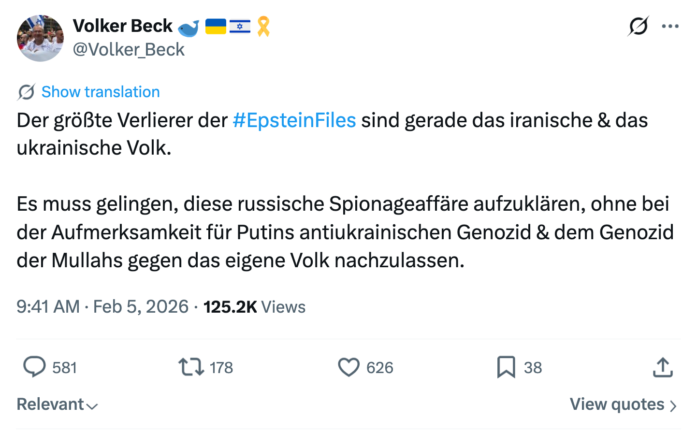
Task: Open Volker Beck's profile avatar
Action: 40,38
